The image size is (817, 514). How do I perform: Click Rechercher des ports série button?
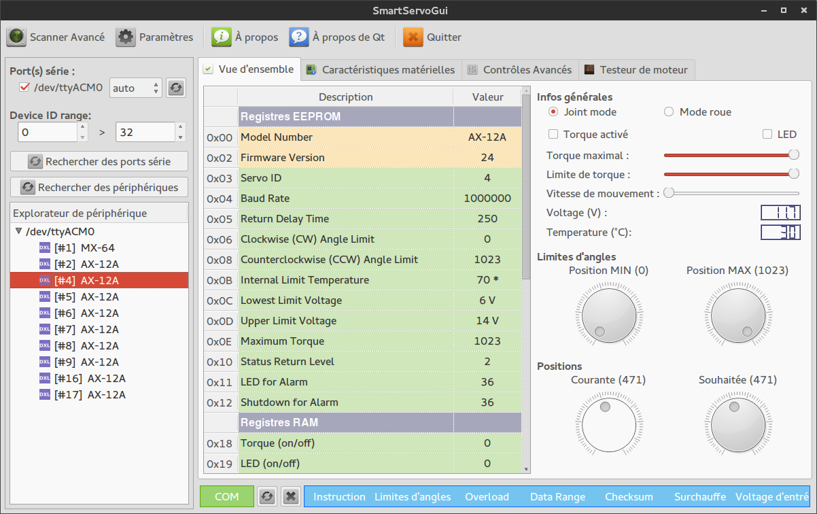[99, 161]
